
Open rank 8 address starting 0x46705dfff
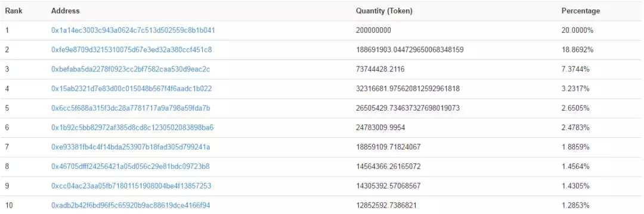coord(131,166)
